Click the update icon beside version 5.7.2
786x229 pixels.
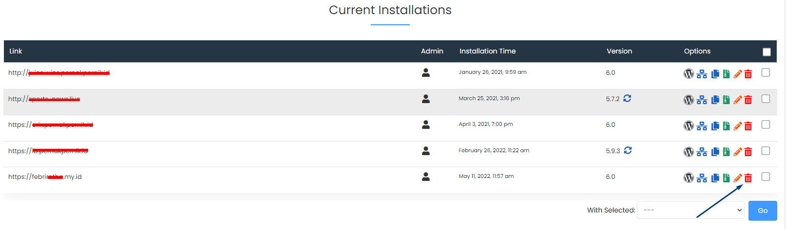(x=627, y=99)
